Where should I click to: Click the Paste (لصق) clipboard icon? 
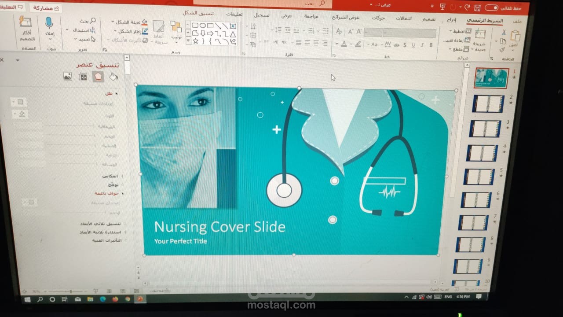(515, 36)
